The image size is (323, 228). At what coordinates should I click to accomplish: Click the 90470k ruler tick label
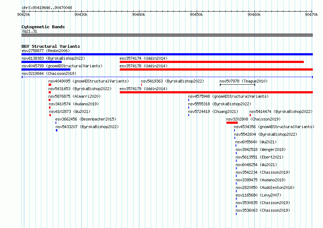click(x=311, y=14)
